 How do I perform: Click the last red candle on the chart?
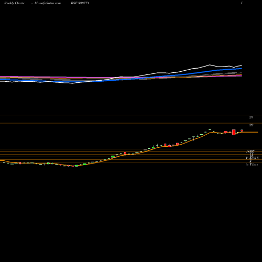[242, 130]
